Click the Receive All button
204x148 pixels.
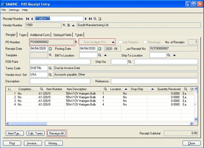tap(56, 133)
